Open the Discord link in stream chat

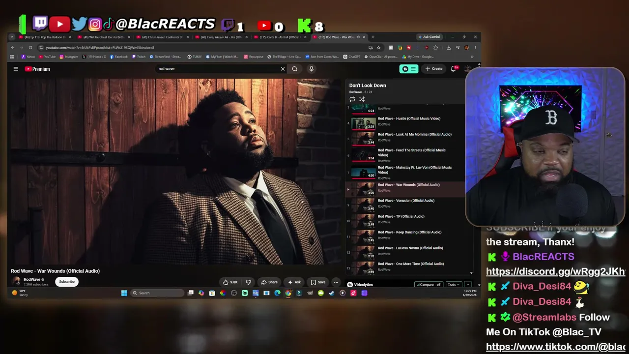(555, 271)
